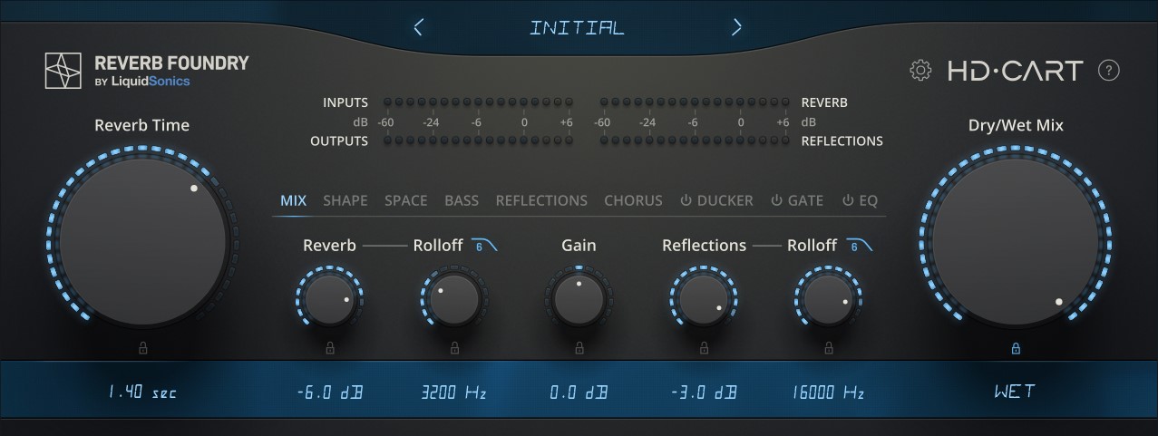Toggle the Reflections Rolloff filter slope icon

(x=859, y=245)
